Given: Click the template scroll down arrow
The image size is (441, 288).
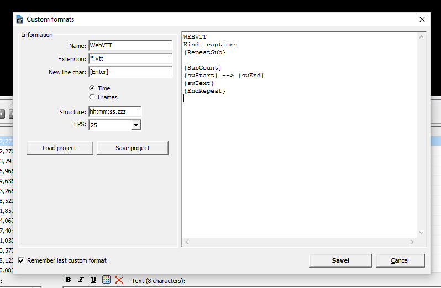Looking at the screenshot, I should [421, 232].
